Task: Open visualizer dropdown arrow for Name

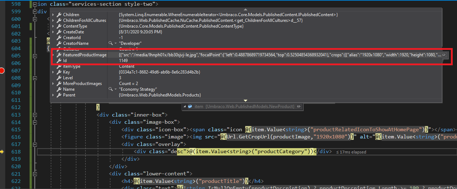Action: [x=115, y=89]
